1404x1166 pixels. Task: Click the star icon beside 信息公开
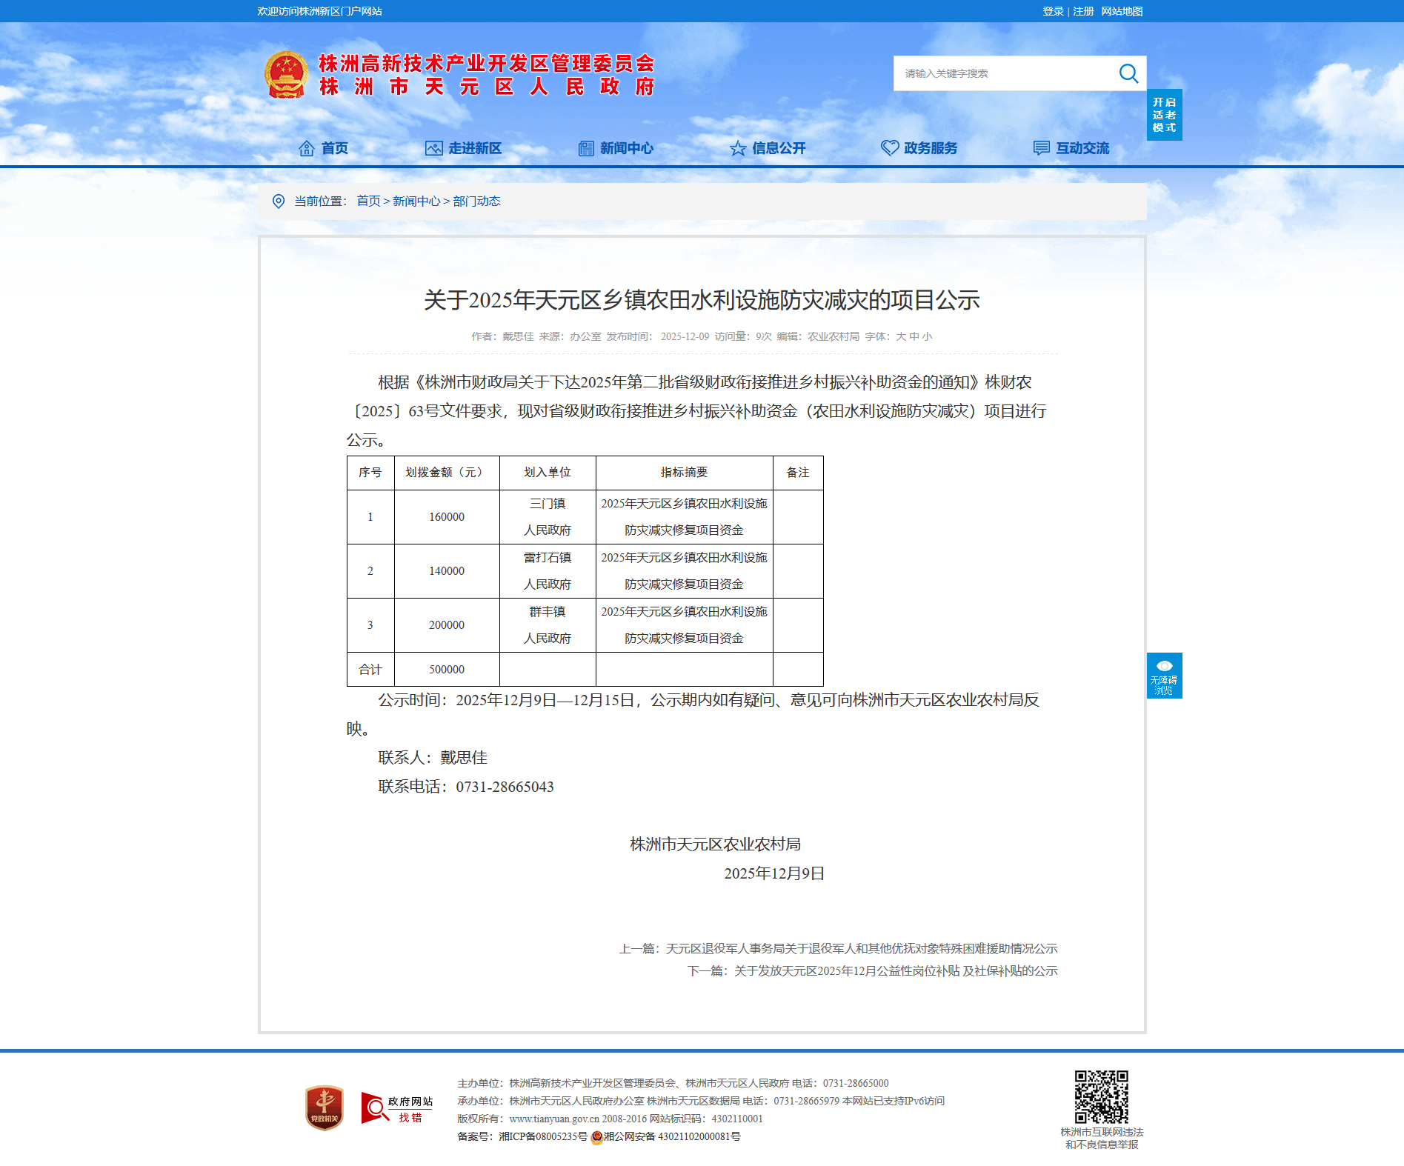pos(737,148)
